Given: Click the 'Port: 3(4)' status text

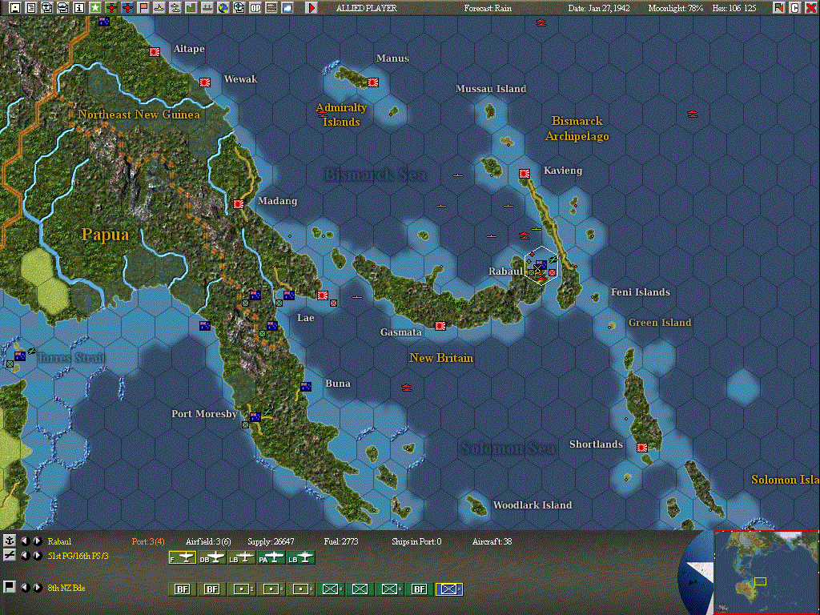Looking at the screenshot, I should (x=148, y=541).
